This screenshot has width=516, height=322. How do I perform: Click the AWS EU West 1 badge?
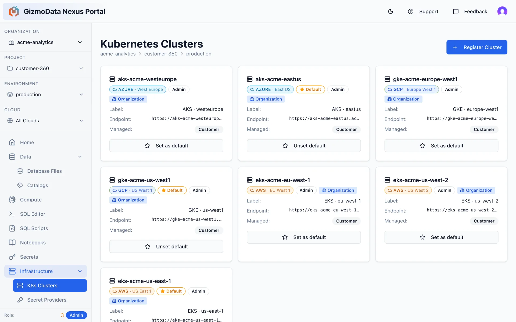tap(270, 190)
